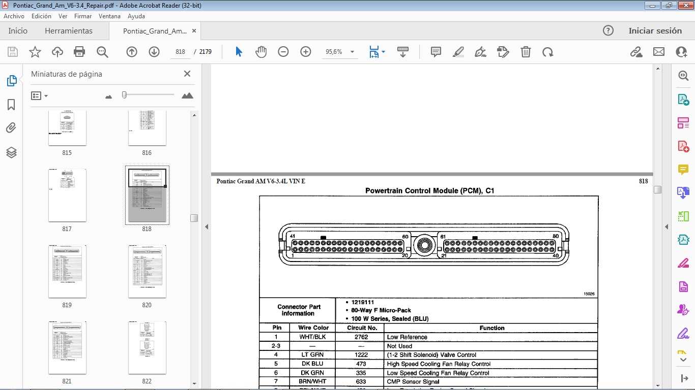
Task: Go to previous page using up arrow
Action: [x=132, y=52]
